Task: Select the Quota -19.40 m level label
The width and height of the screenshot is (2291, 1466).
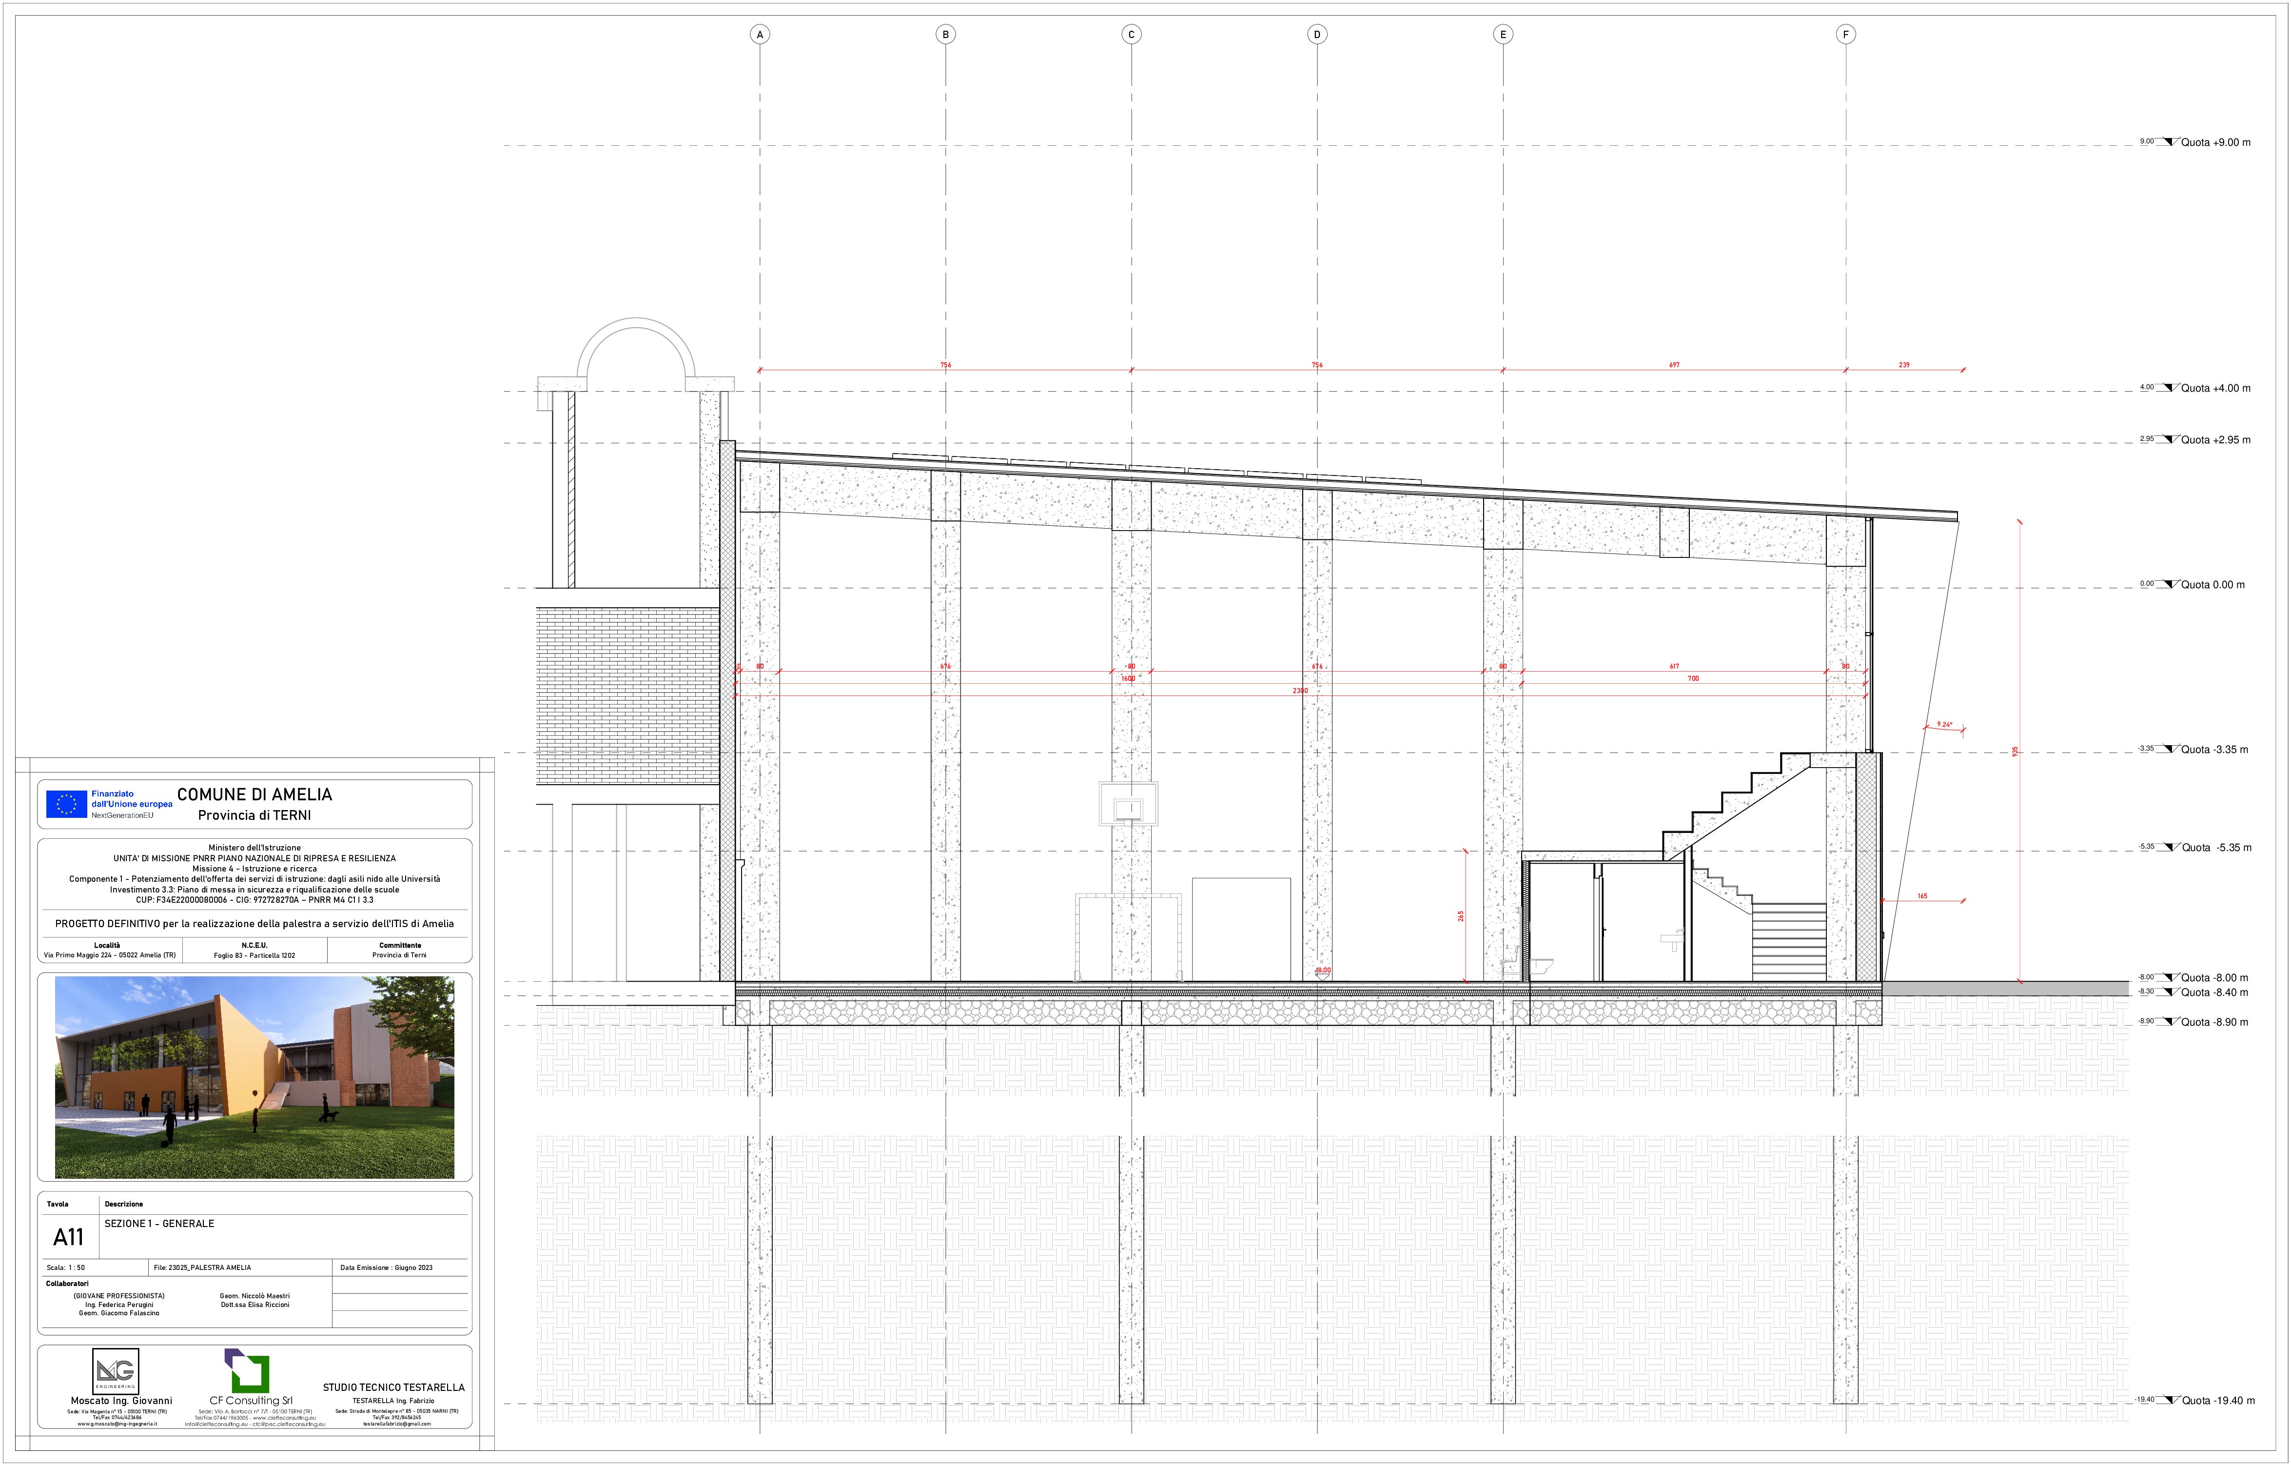Action: 2219,1400
